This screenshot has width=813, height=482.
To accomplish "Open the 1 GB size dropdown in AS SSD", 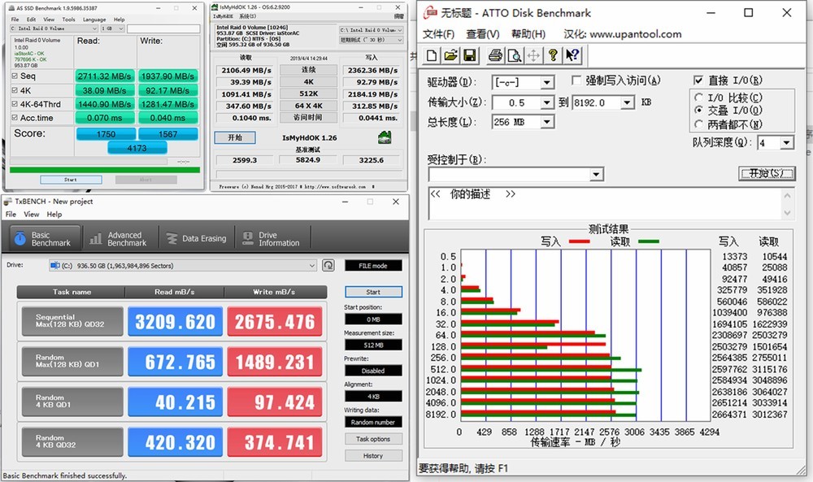I will click(112, 28).
